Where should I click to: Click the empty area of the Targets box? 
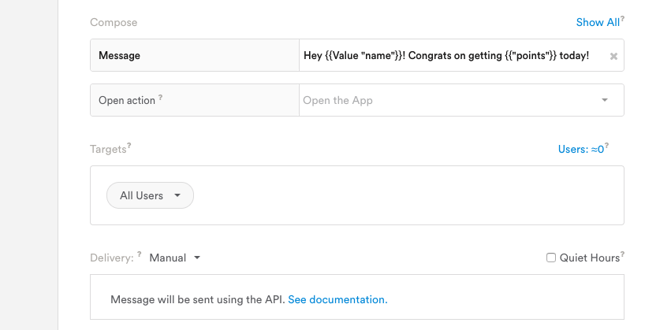point(394,195)
